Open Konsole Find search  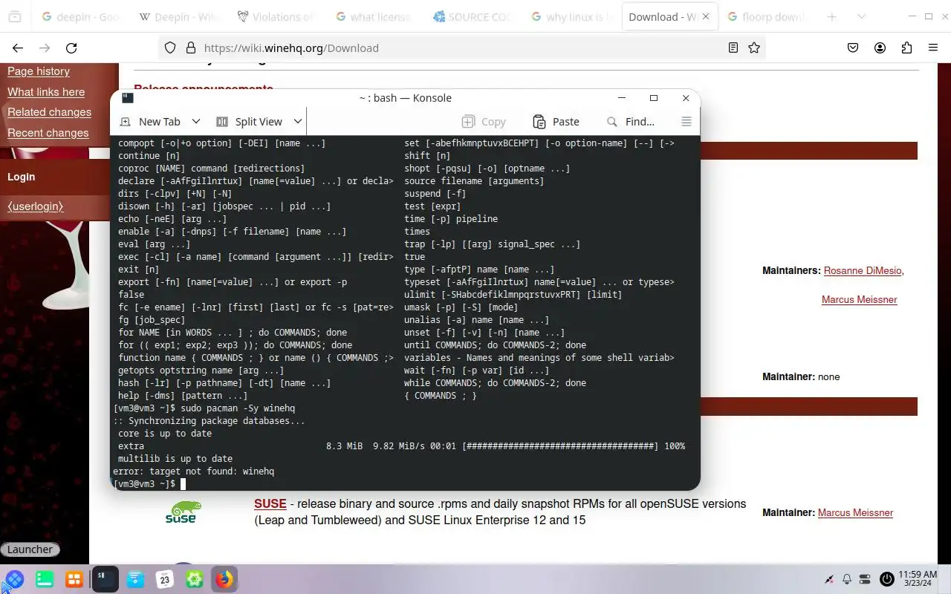(x=631, y=121)
